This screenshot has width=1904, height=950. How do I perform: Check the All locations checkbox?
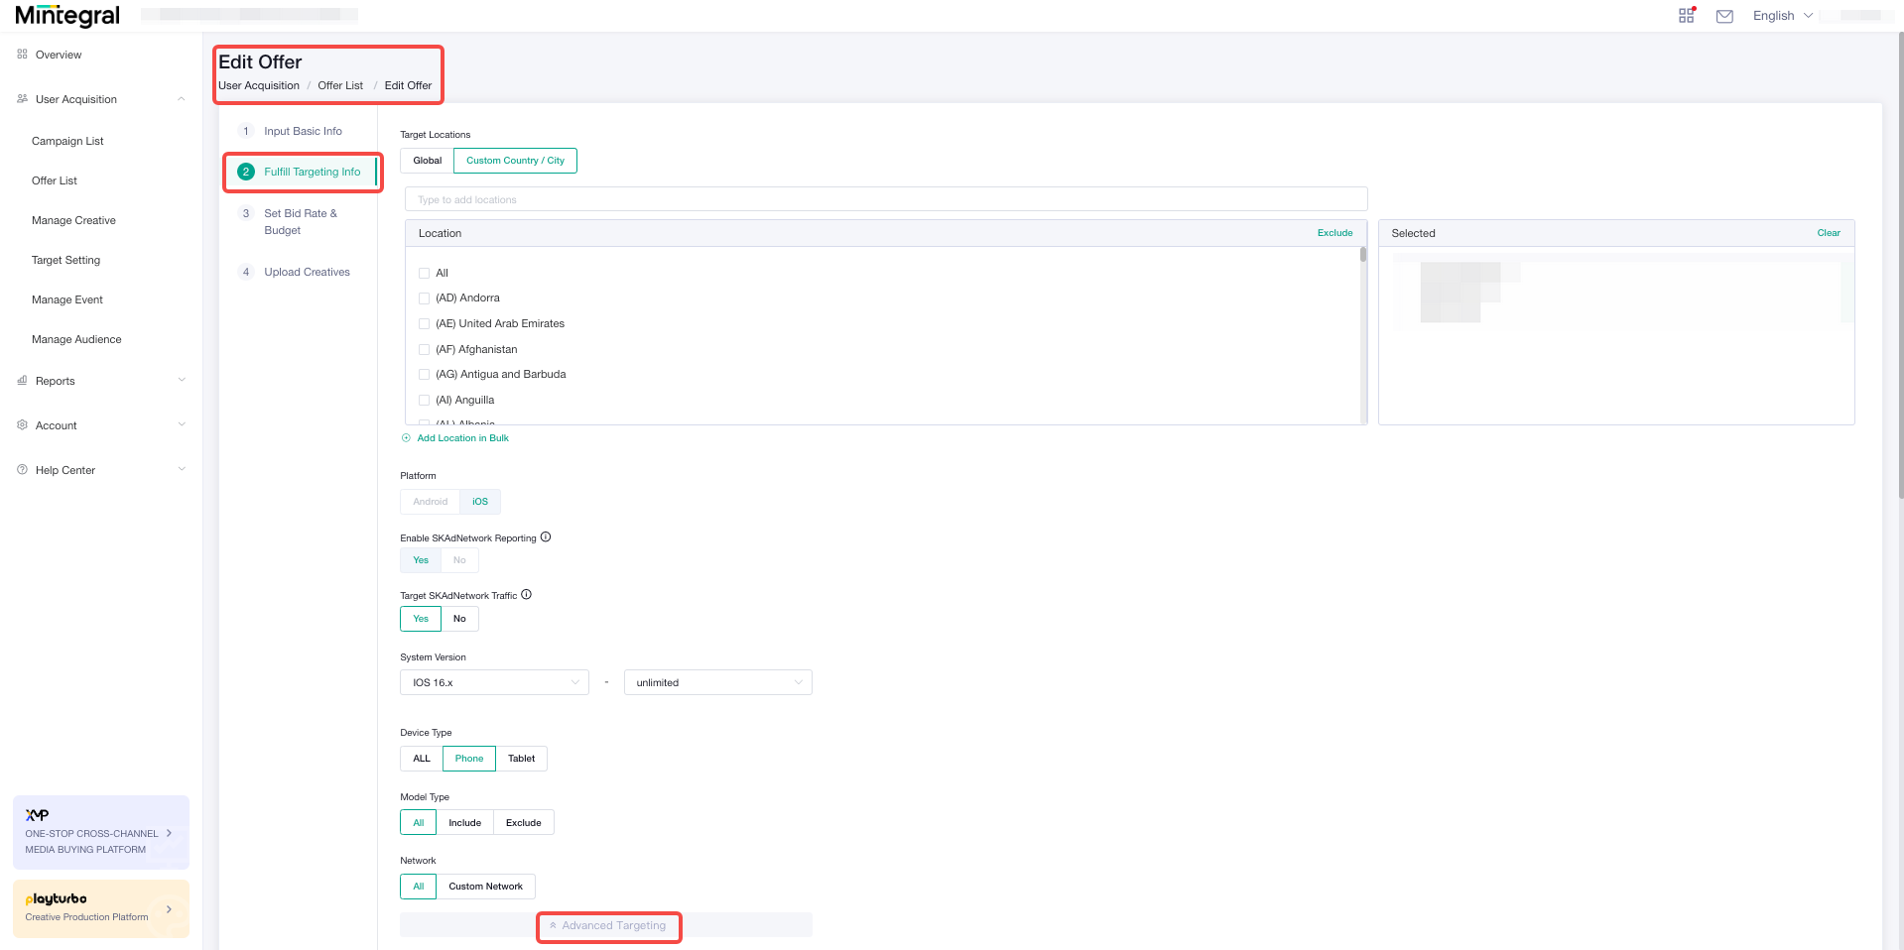[x=425, y=273]
